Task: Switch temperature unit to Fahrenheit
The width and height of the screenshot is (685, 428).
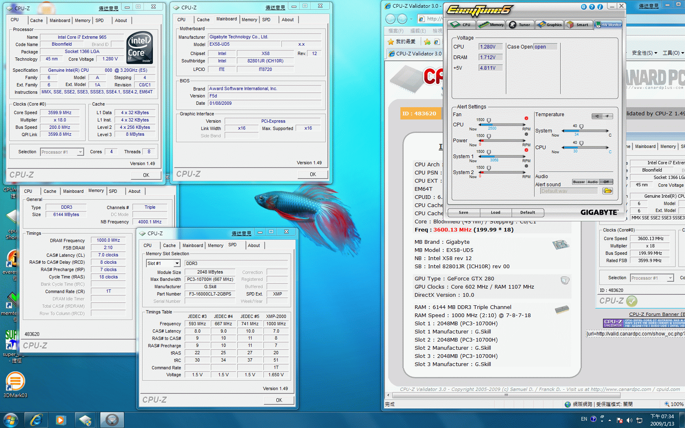Action: pyautogui.click(x=608, y=116)
